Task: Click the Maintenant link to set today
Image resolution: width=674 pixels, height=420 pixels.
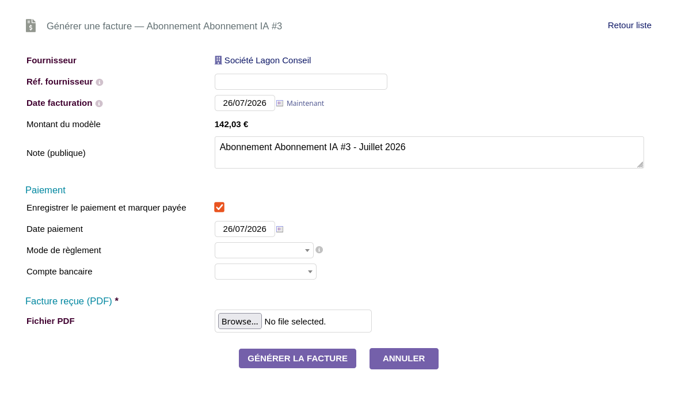Action: tap(305, 103)
